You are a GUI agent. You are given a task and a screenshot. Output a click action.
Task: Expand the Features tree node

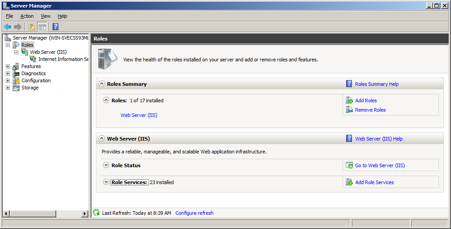pyautogui.click(x=8, y=66)
